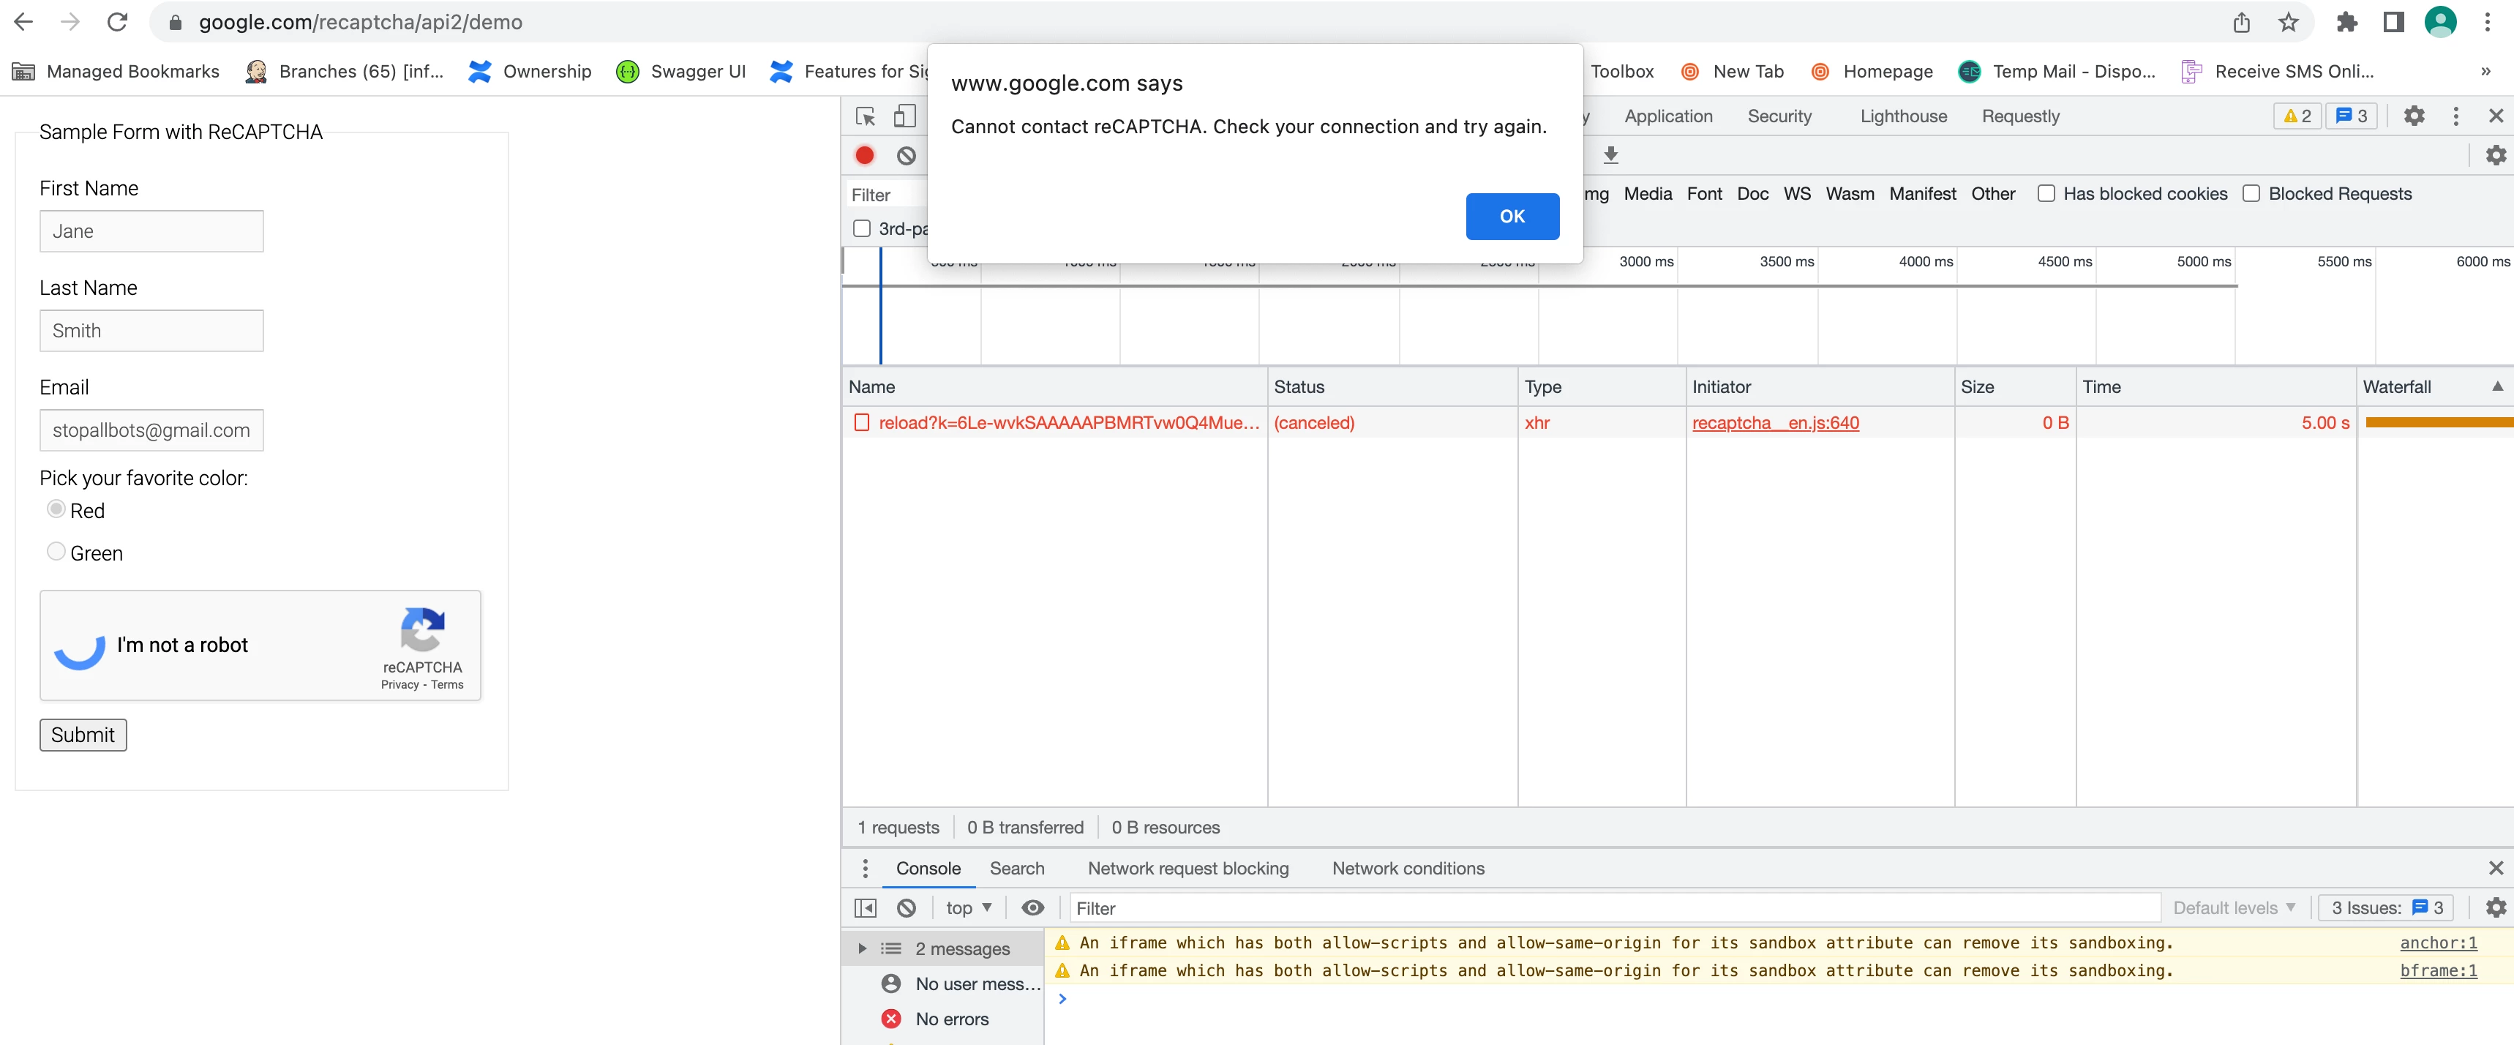Filter requests by WS type

coord(1797,194)
